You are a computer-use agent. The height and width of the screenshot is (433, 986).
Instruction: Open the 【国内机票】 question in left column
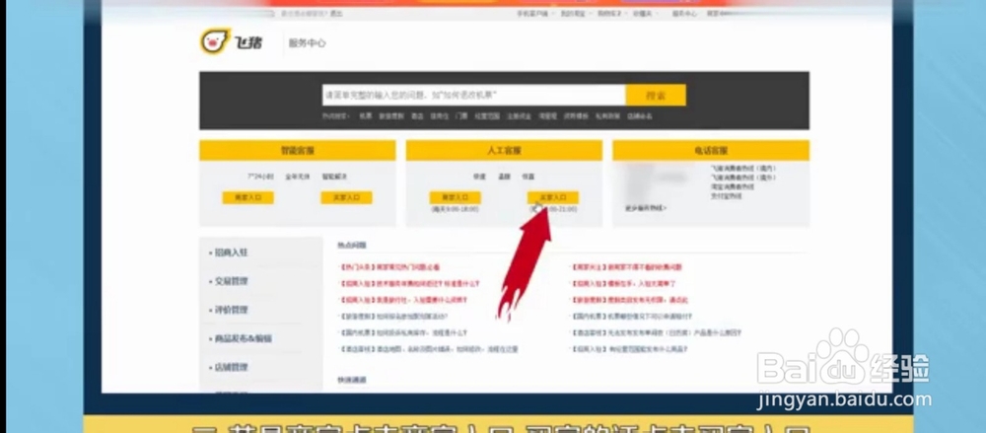click(403, 333)
